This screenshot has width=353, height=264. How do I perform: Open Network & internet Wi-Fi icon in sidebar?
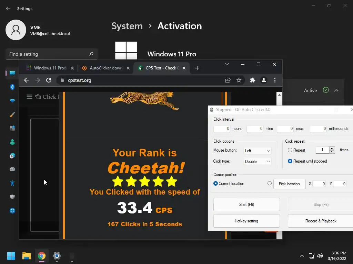12,101
